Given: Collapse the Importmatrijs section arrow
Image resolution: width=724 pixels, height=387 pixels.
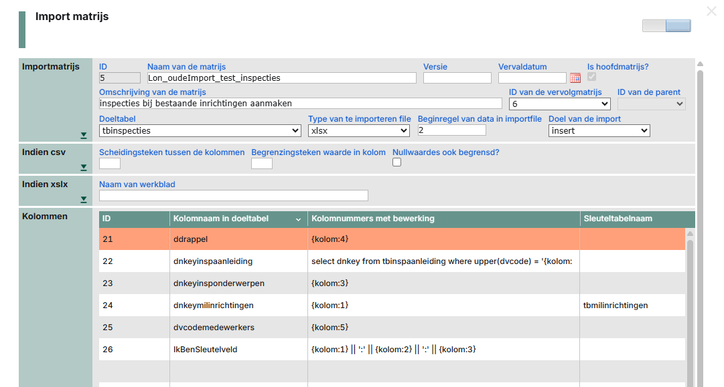Looking at the screenshot, I should 84,135.
